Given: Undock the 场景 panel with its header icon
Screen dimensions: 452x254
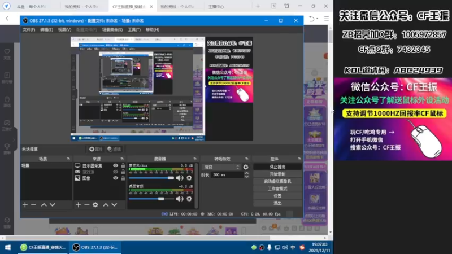Looking at the screenshot, I should point(68,159).
